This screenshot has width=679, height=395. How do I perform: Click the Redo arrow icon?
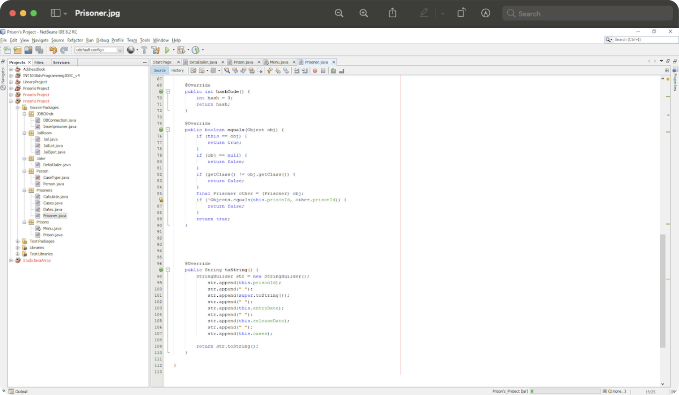coord(64,50)
